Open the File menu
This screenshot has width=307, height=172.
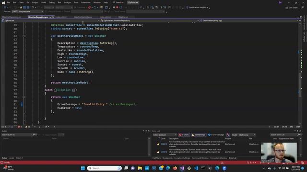pos(9,2)
